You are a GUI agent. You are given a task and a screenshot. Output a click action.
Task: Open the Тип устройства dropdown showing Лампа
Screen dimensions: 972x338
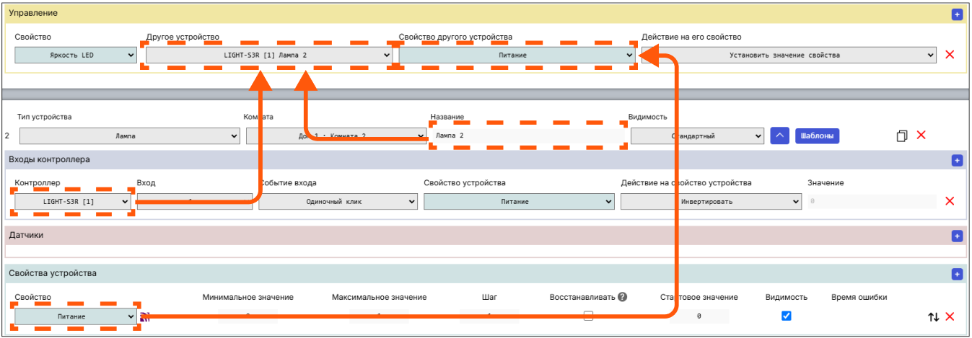tap(130, 135)
